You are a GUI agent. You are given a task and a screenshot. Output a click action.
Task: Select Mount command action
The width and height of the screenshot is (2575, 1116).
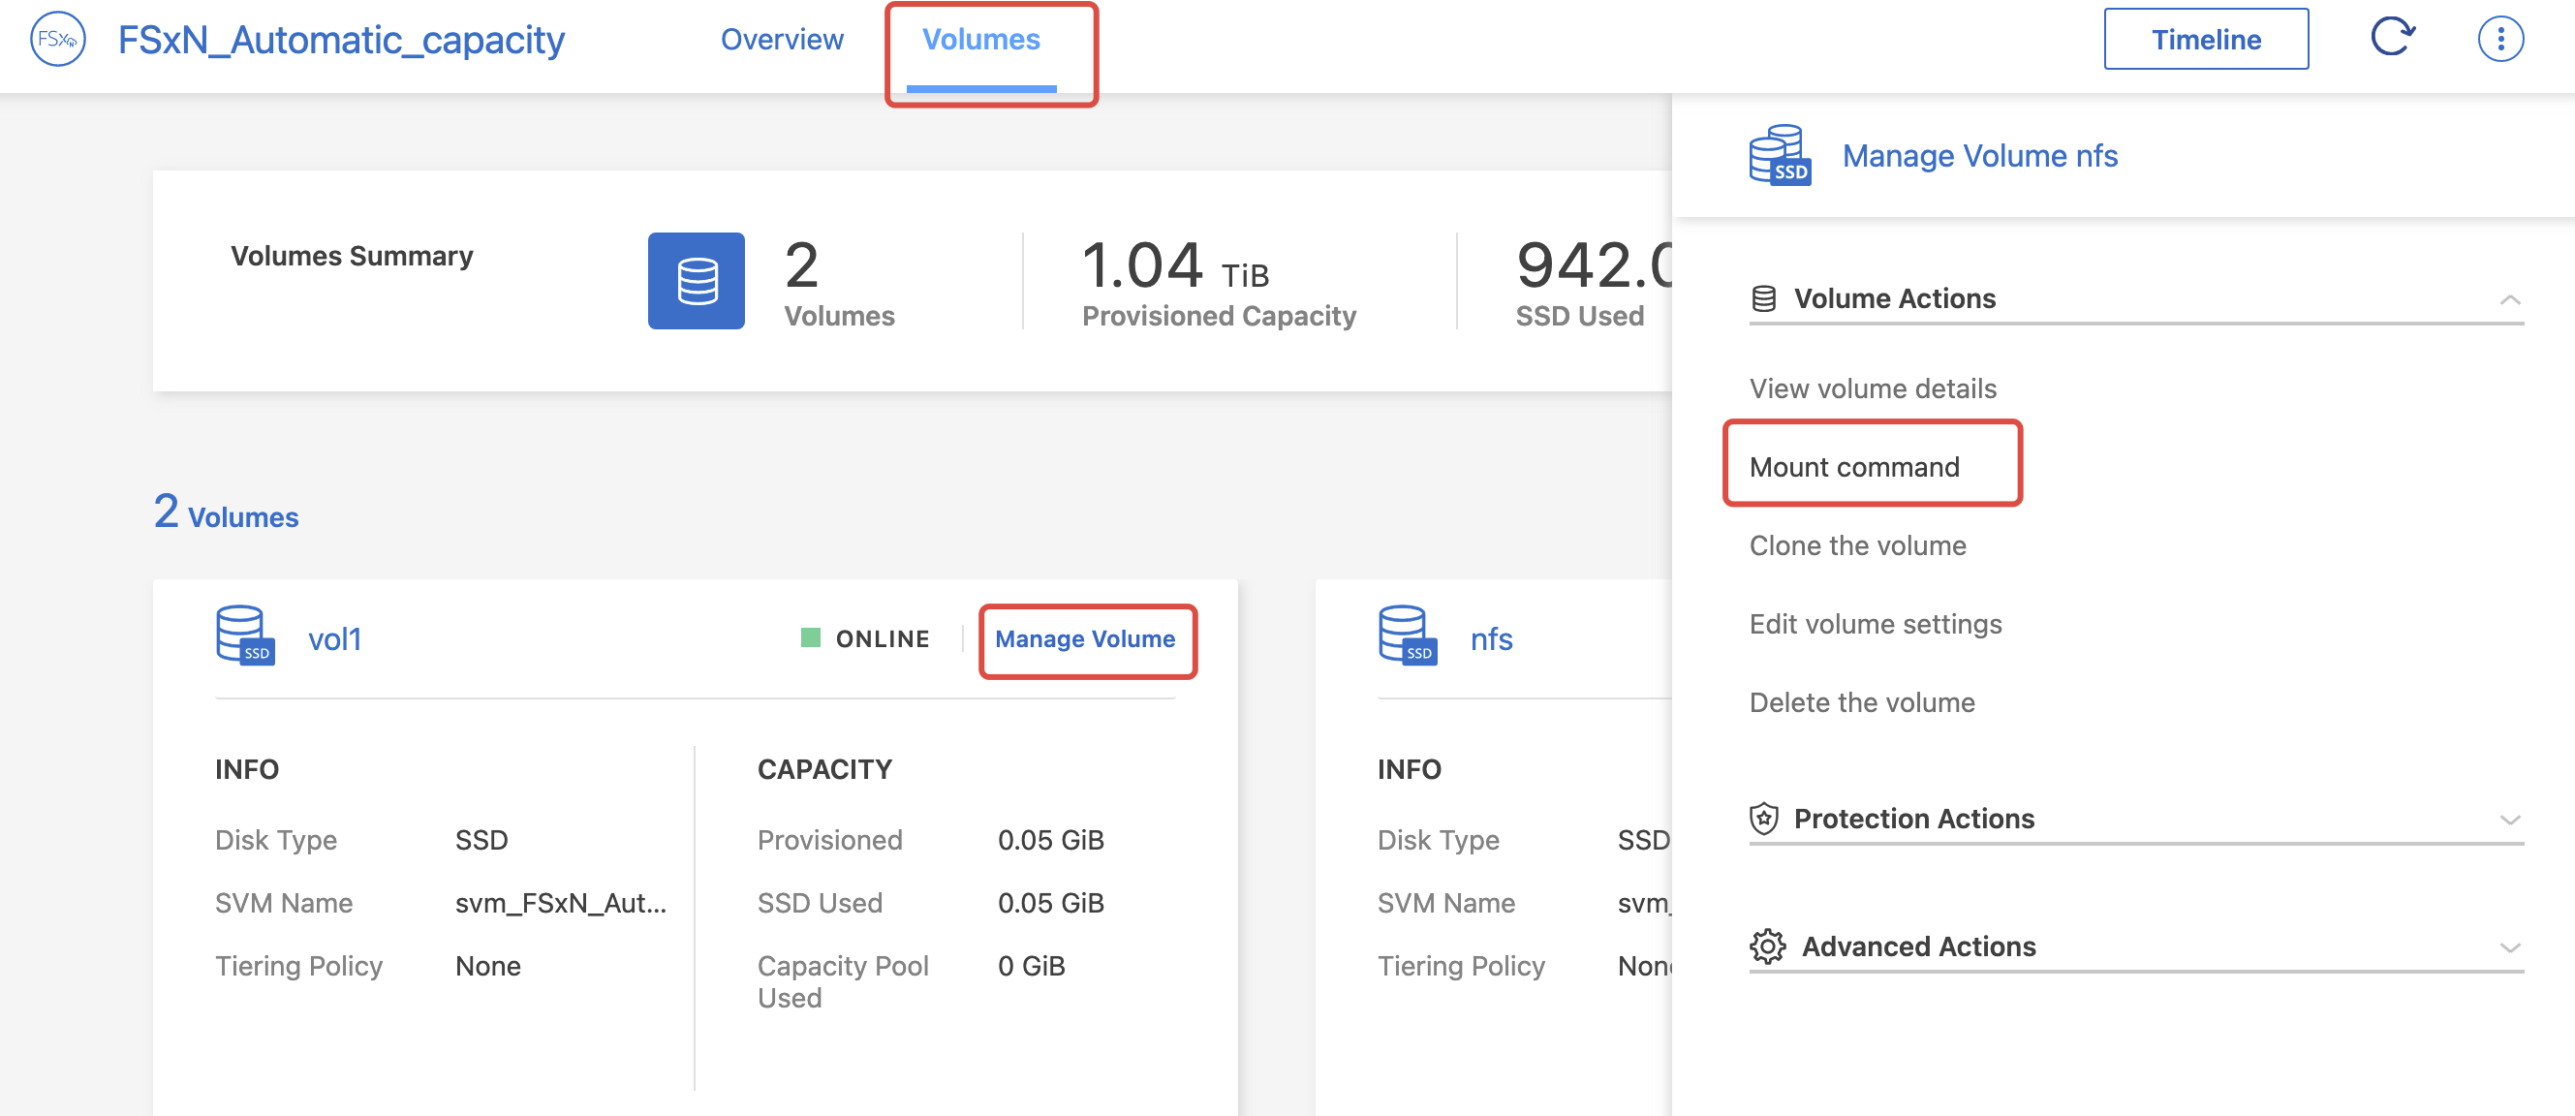pos(1853,467)
